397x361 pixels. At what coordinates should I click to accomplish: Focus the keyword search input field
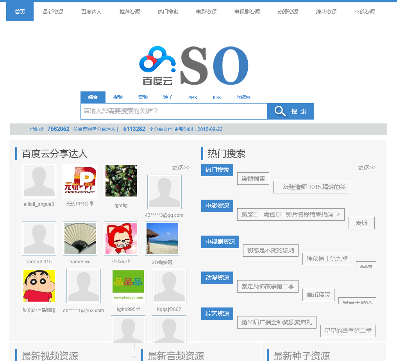coord(174,111)
